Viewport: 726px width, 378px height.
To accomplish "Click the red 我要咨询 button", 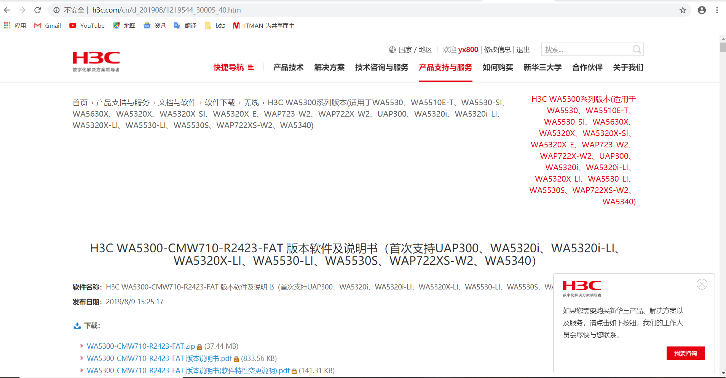I will [685, 353].
